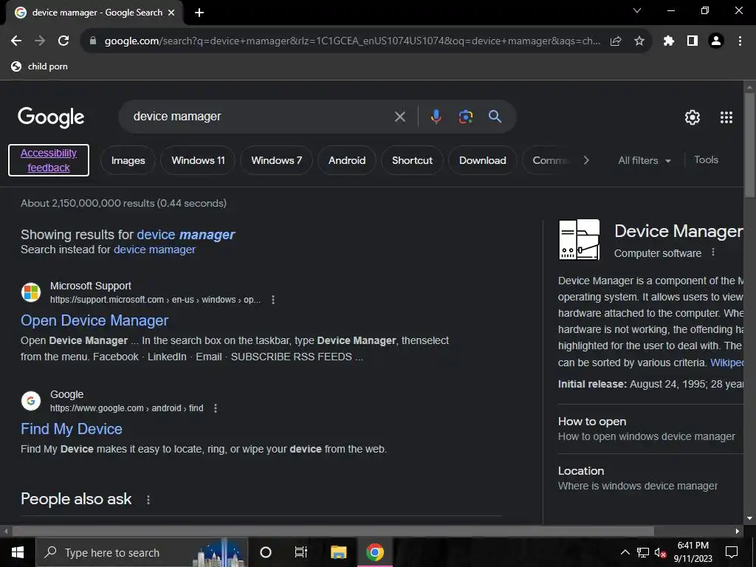Select the Shortcut filter chip
756x567 pixels.
click(x=412, y=160)
